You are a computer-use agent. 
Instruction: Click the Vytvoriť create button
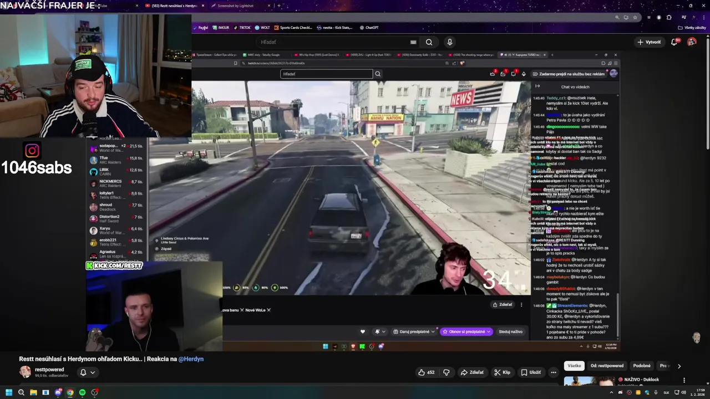649,42
